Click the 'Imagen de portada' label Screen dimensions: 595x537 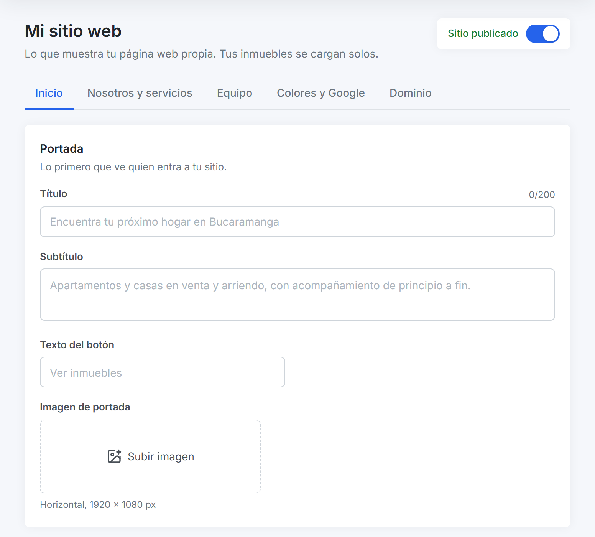tap(85, 407)
